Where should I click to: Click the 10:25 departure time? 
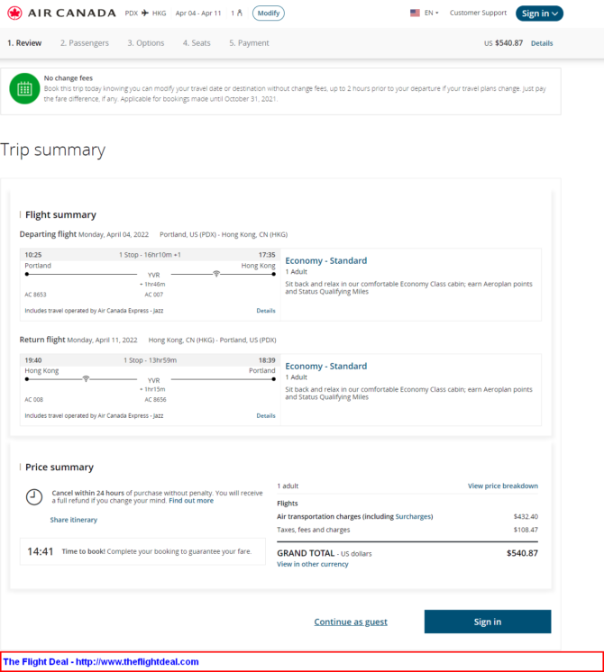click(33, 255)
